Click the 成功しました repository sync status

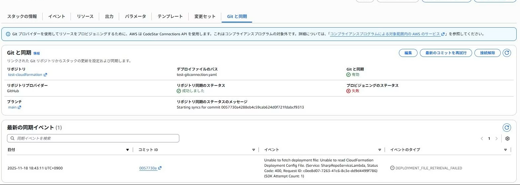pyautogui.click(x=191, y=91)
